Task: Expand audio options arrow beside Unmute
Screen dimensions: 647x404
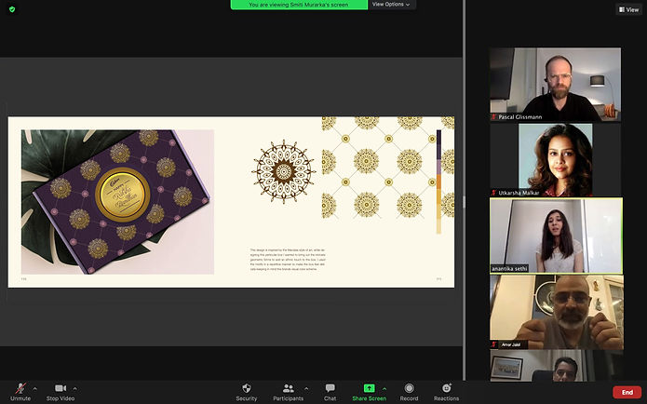Action: [x=34, y=389]
